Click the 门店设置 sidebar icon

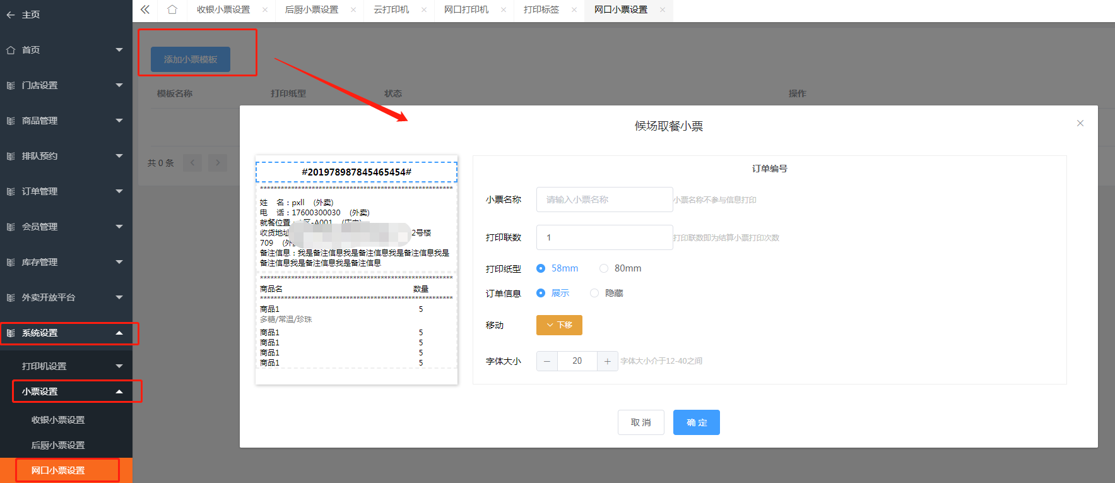11,85
